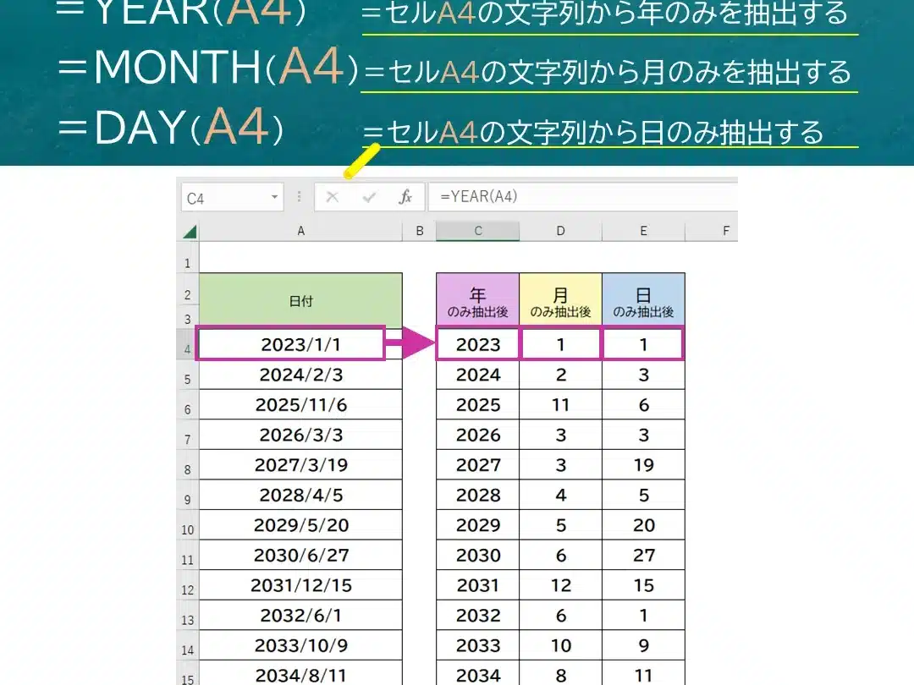Click the Select All corner triangle

tap(189, 232)
